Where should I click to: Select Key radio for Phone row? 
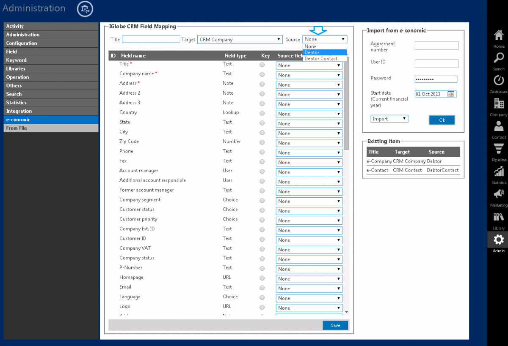[262, 152]
